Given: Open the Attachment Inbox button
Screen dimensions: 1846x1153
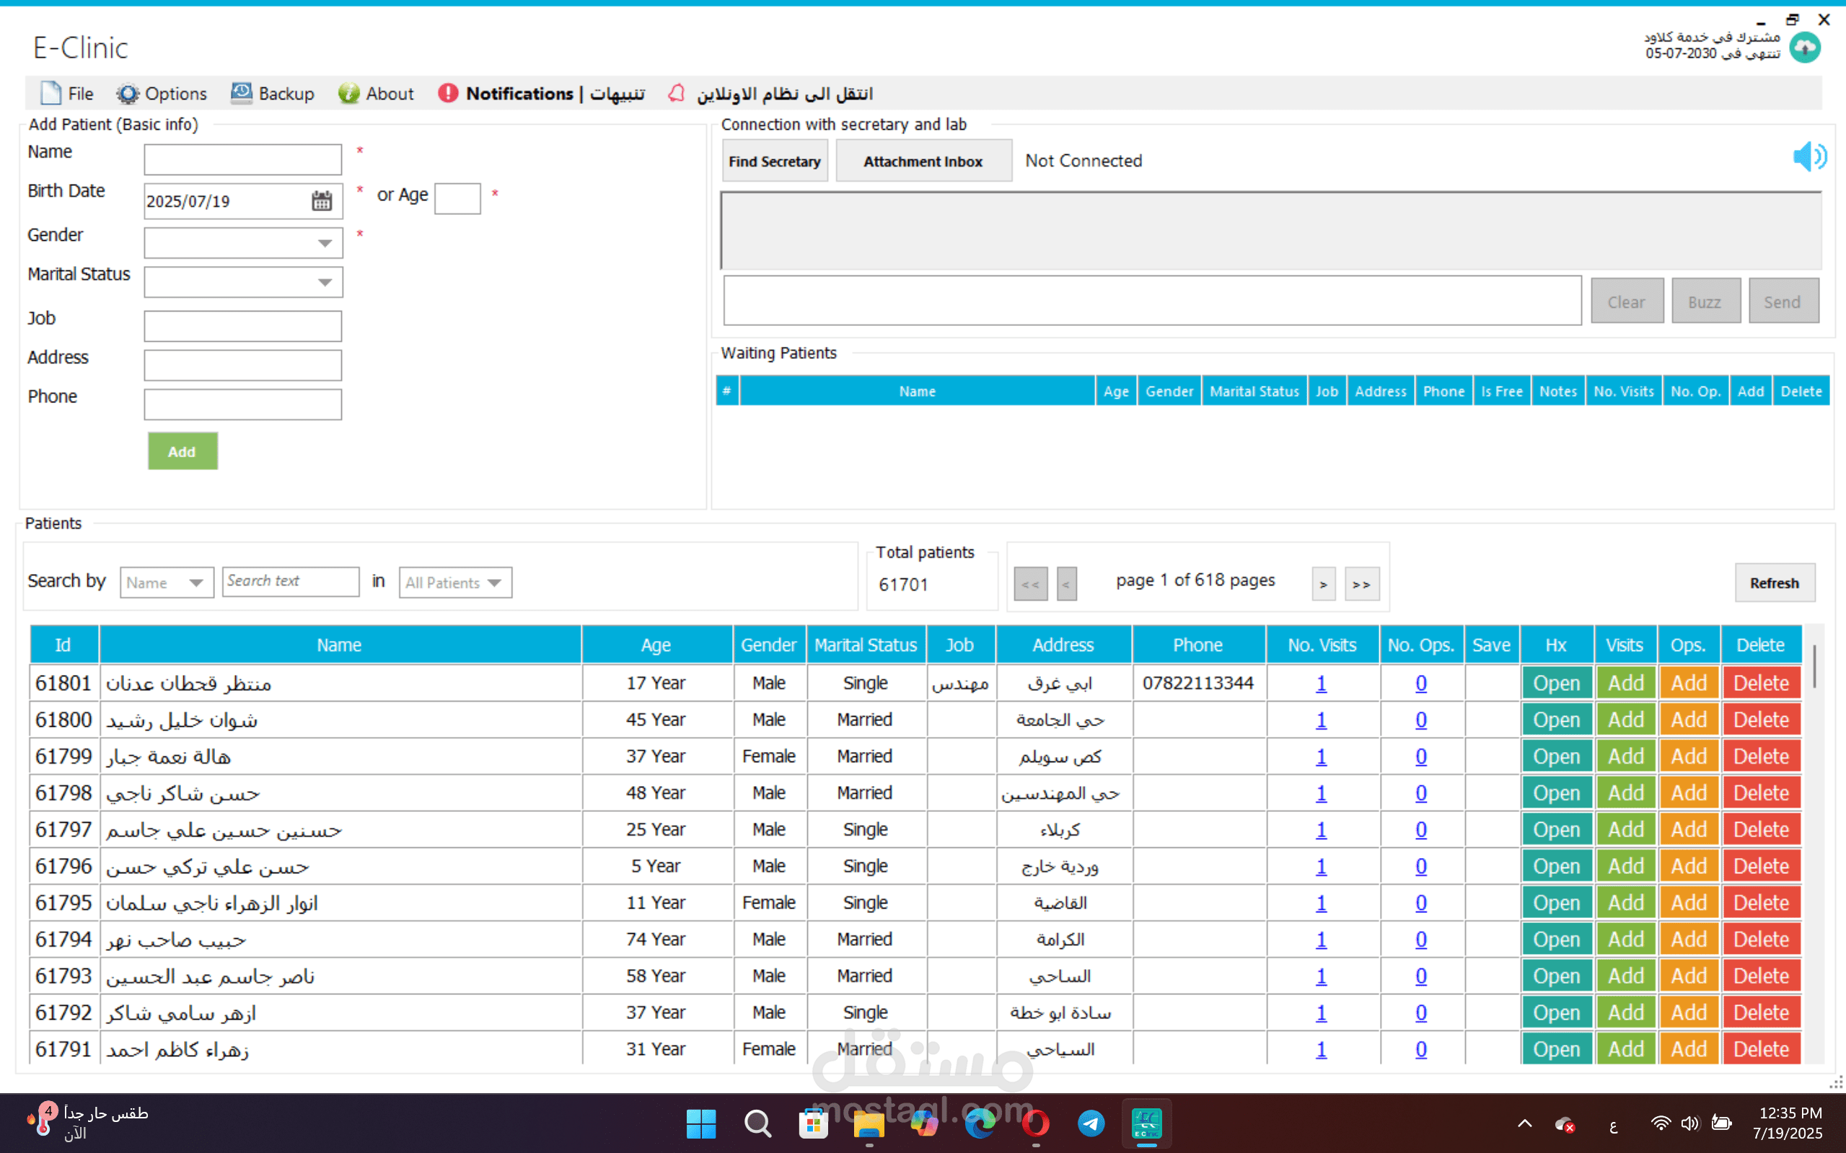Looking at the screenshot, I should click(x=924, y=161).
